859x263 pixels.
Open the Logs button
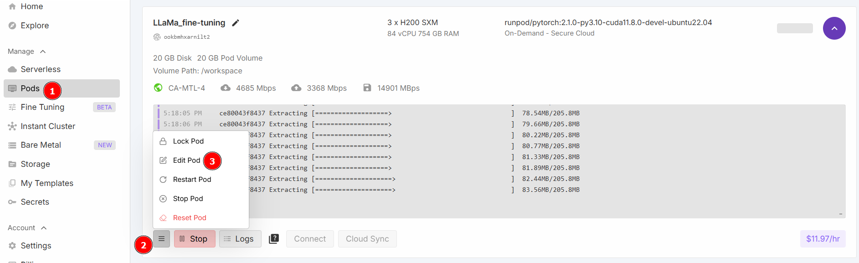pos(240,239)
